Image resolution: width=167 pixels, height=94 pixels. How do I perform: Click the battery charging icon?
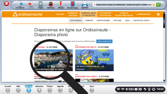click(x=131, y=89)
